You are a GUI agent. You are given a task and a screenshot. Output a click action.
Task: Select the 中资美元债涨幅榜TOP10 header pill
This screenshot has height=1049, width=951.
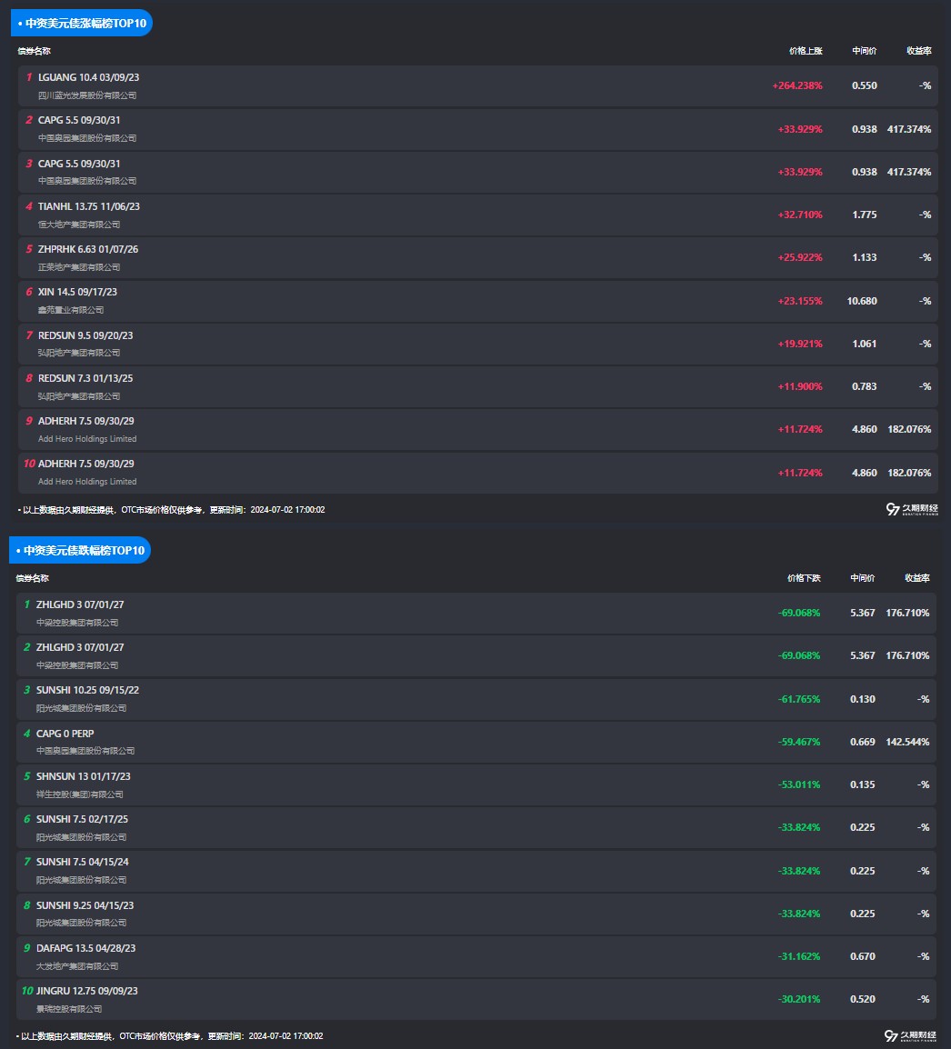[x=81, y=23]
